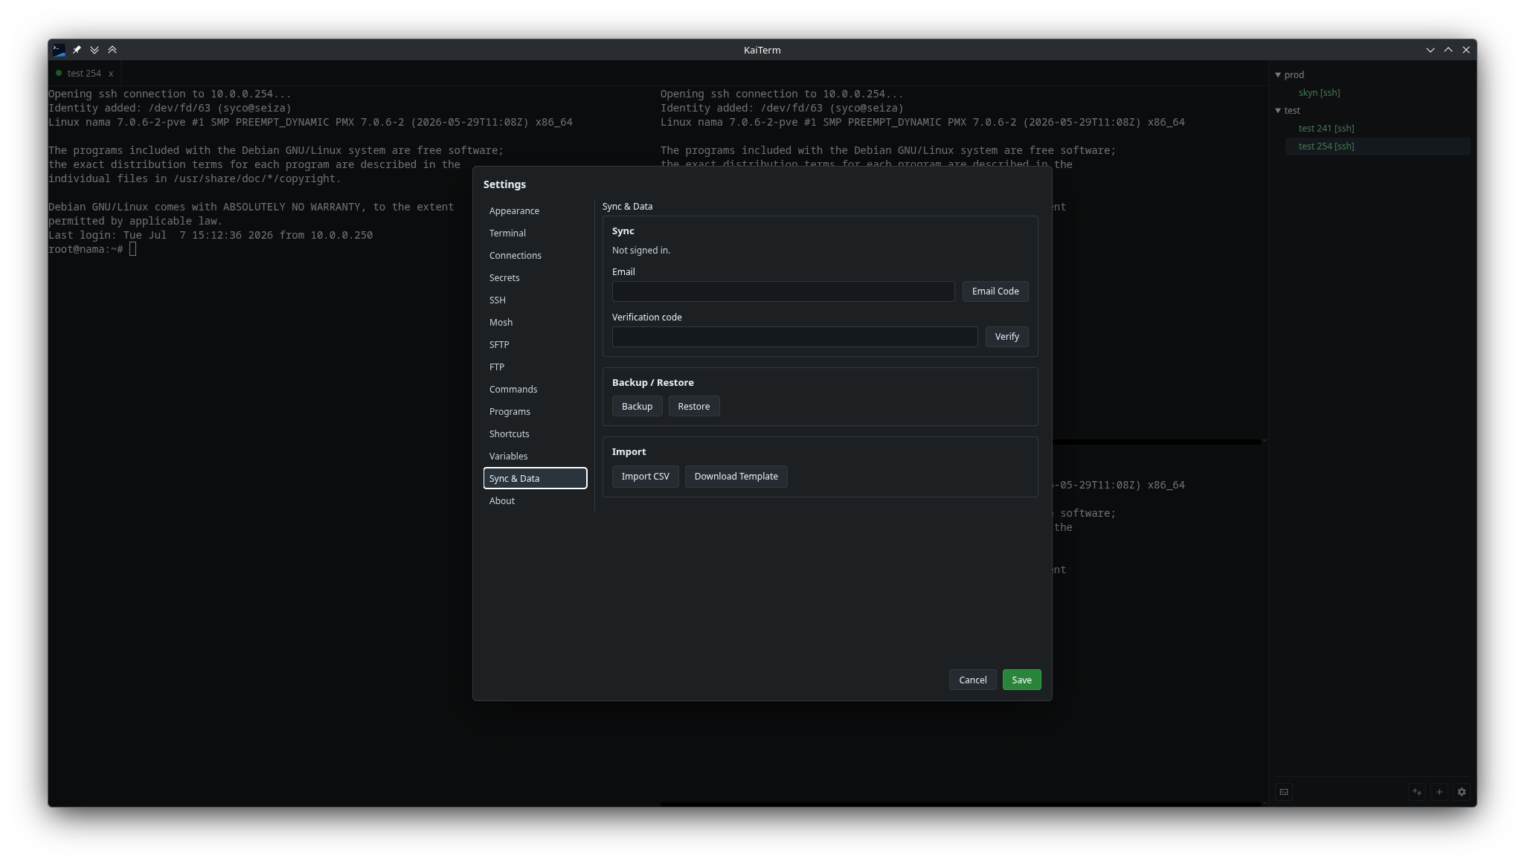This screenshot has width=1525, height=864.
Task: Open Mosh settings section
Action: pyautogui.click(x=535, y=323)
